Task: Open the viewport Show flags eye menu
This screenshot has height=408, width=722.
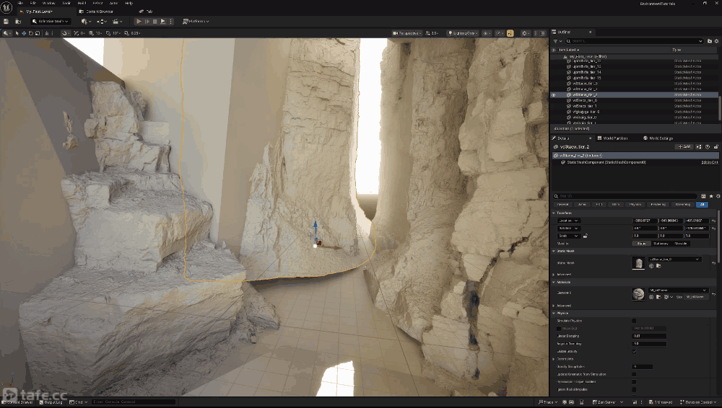Action: pyautogui.click(x=486, y=33)
